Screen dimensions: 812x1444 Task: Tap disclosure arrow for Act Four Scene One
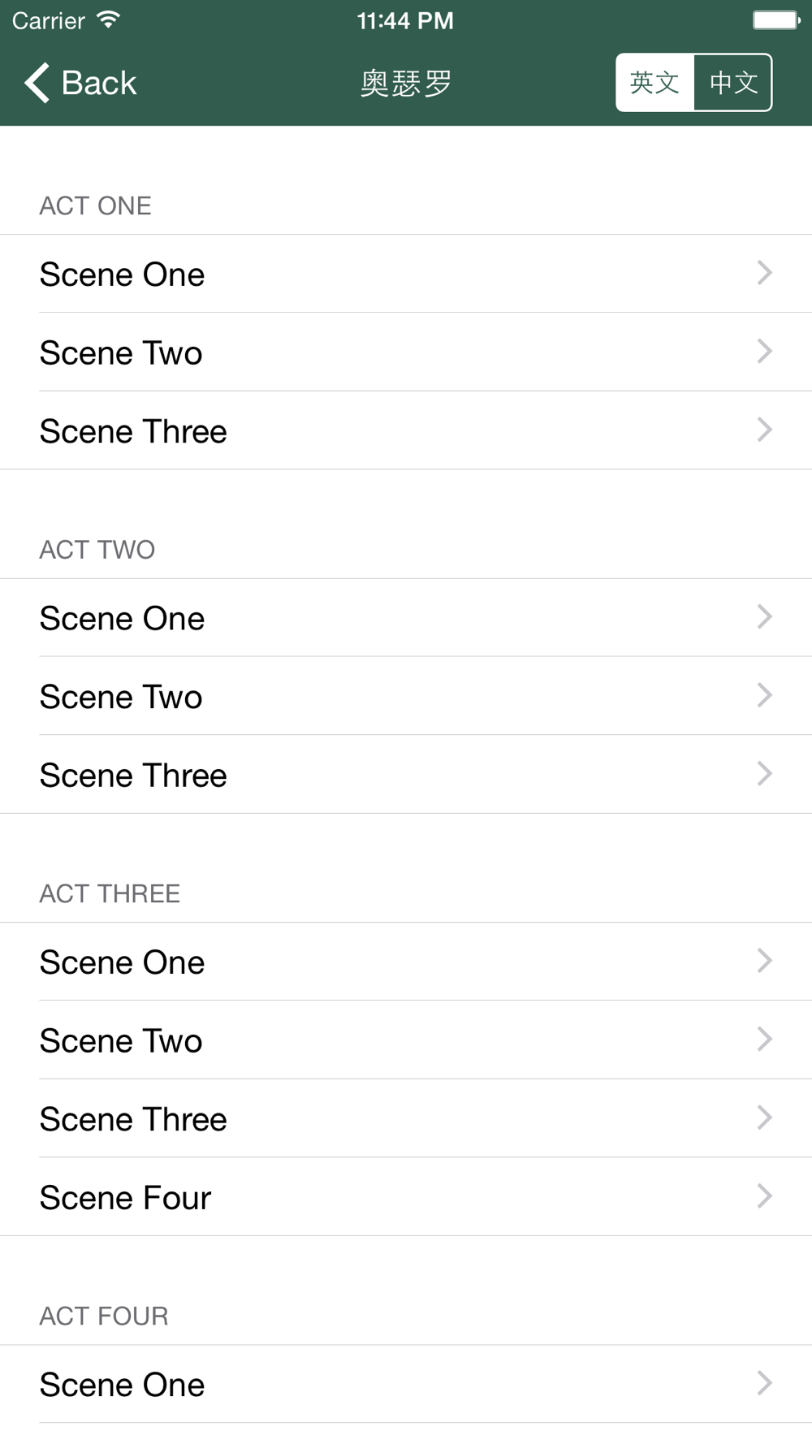coord(764,1383)
